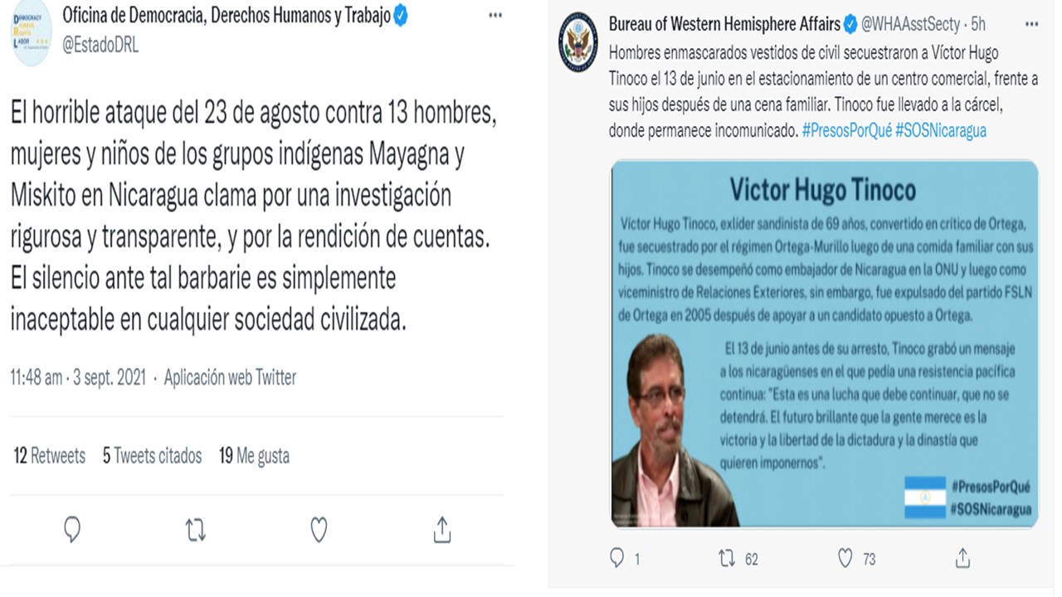1062x597 pixels.
Task: Click the #PresosPorQué hashtag link
Action: pos(846,131)
